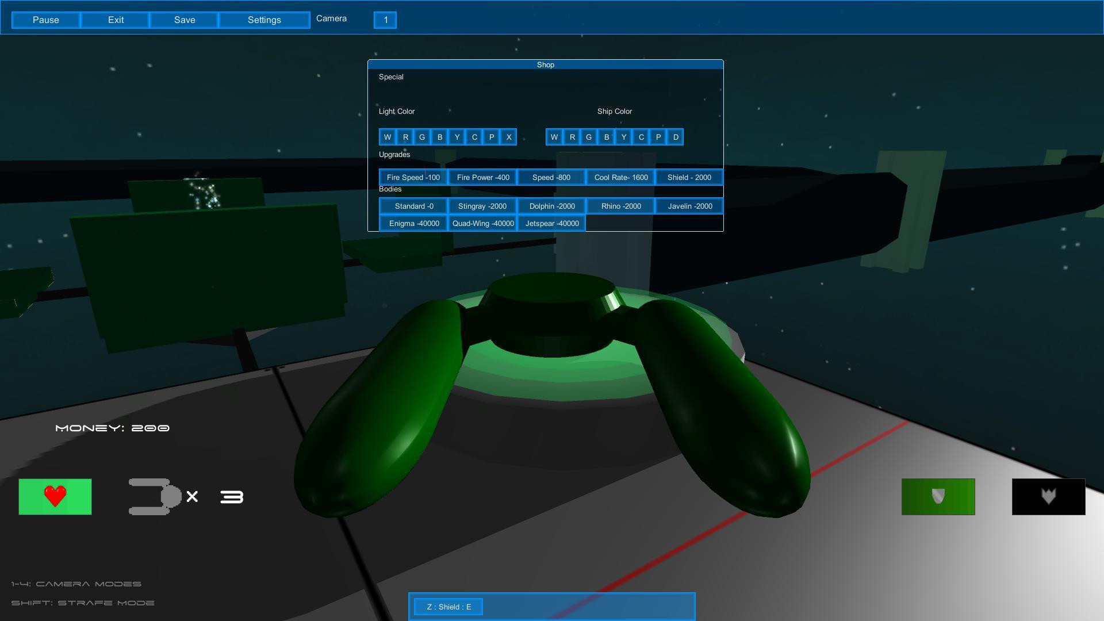Choose the X light color option

click(509, 137)
